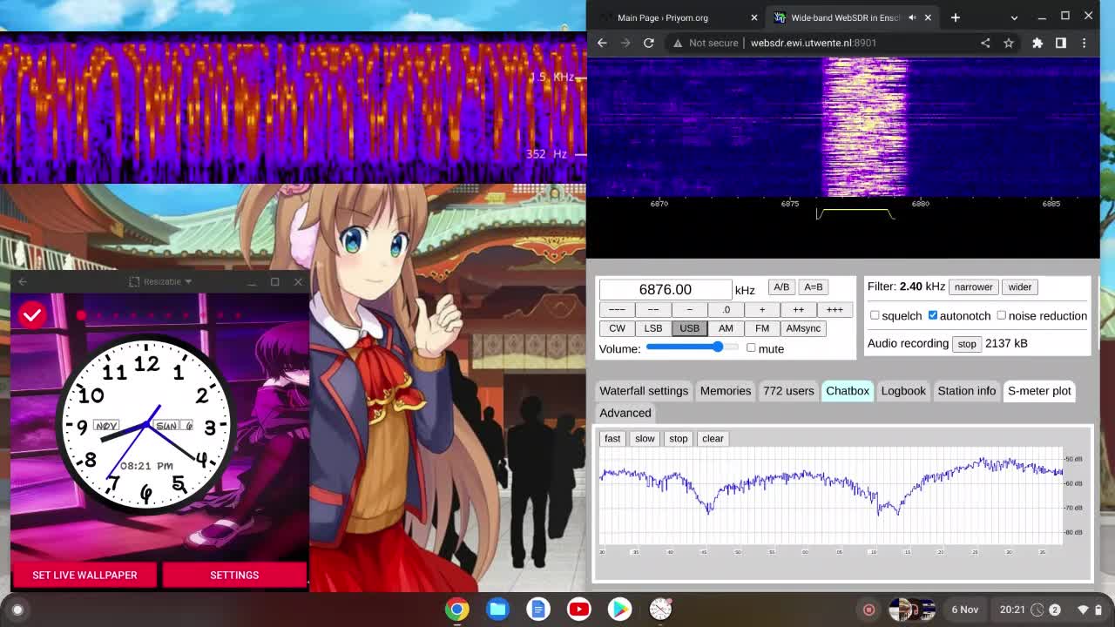Round frequency with the .0 button
This screenshot has height=627, width=1115.
pos(726,309)
